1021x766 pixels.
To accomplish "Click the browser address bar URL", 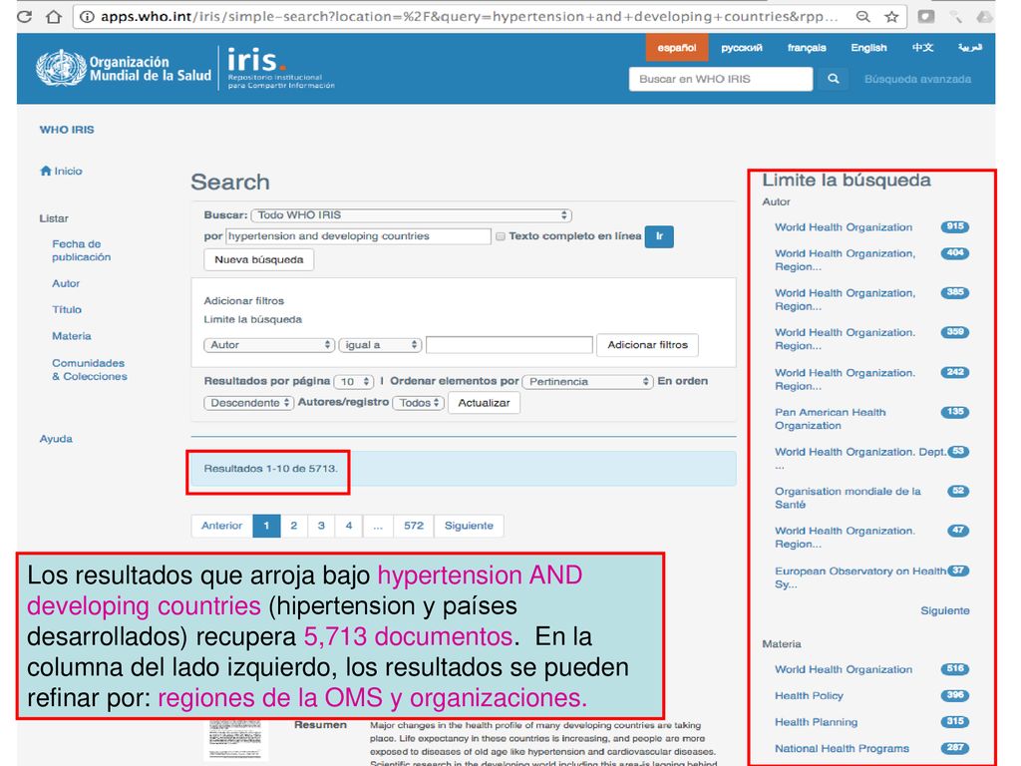I will coord(469,16).
